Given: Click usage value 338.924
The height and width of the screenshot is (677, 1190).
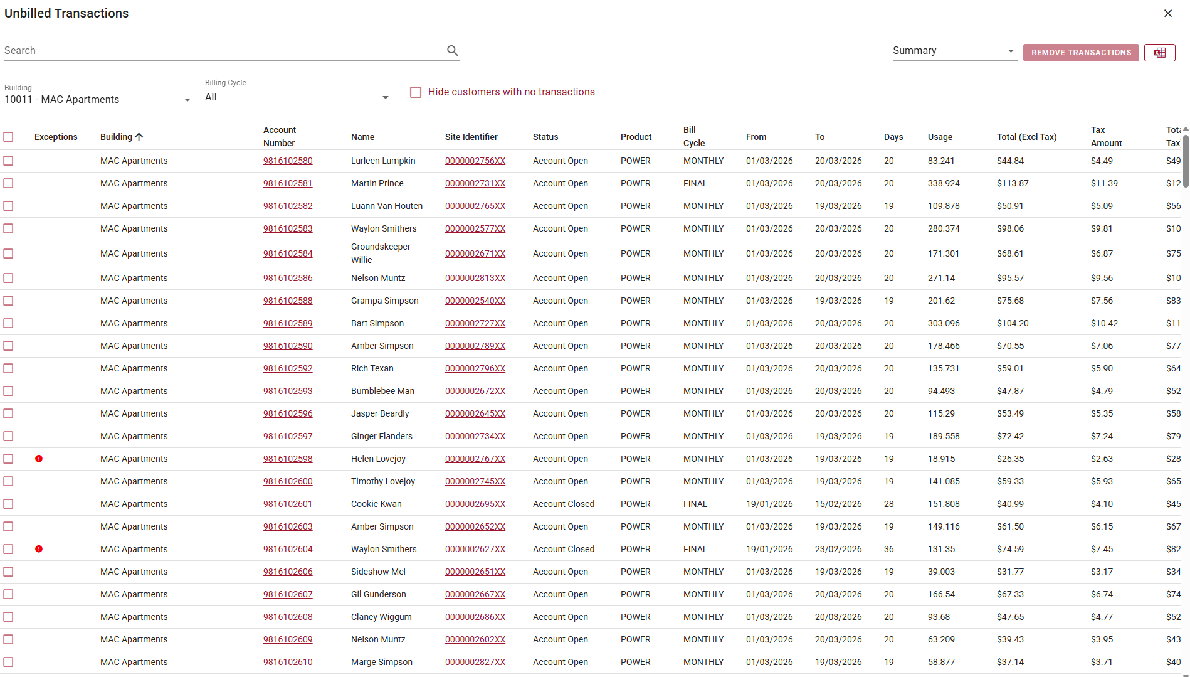Looking at the screenshot, I should 944,183.
